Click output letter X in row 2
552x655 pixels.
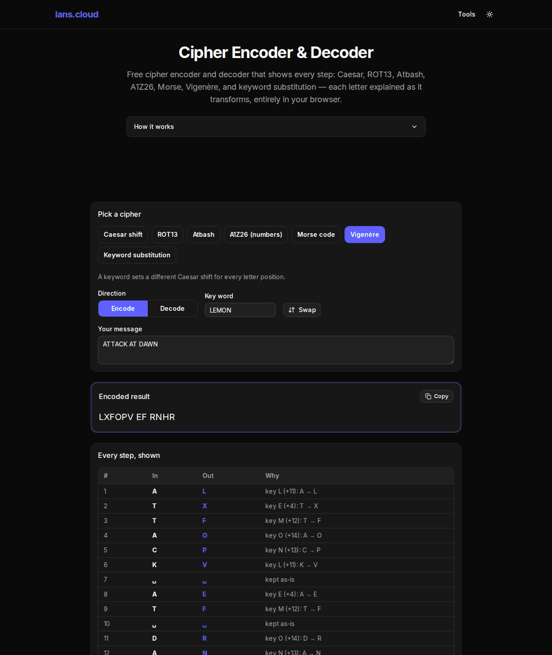(x=205, y=506)
